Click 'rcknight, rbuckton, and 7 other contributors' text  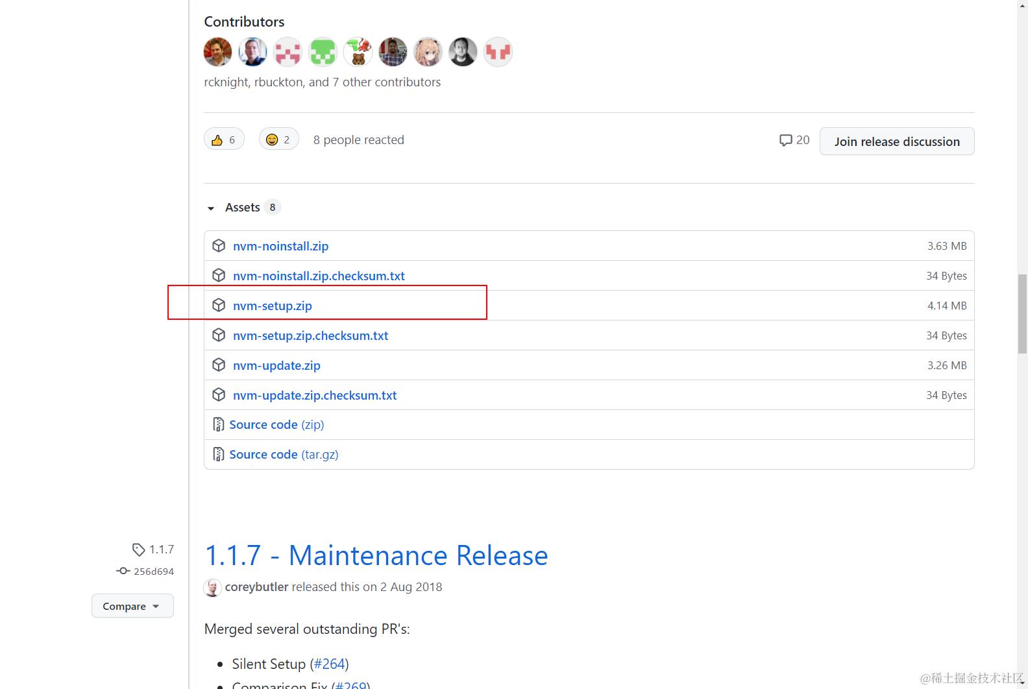coord(323,82)
